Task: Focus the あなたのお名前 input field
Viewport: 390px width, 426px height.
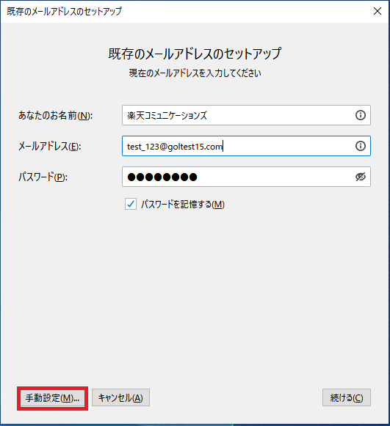Action: pos(246,115)
